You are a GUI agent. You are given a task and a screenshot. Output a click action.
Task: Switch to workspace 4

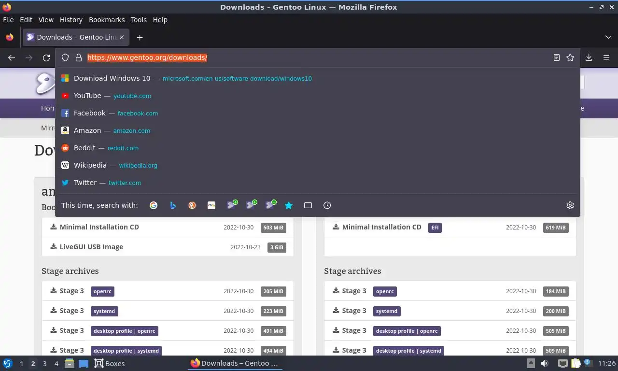(56, 364)
